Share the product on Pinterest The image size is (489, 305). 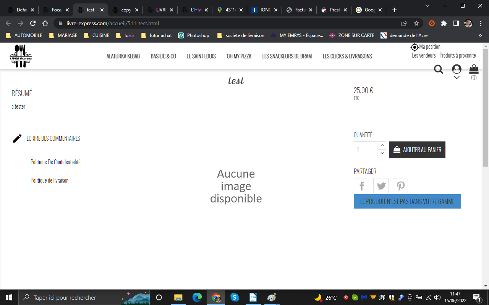(x=400, y=186)
